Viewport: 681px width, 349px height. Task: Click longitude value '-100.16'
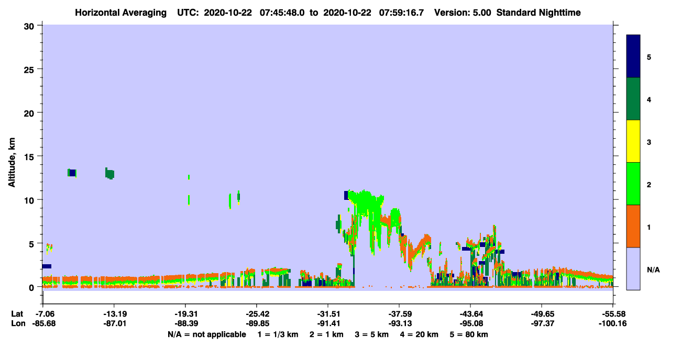tap(612, 323)
